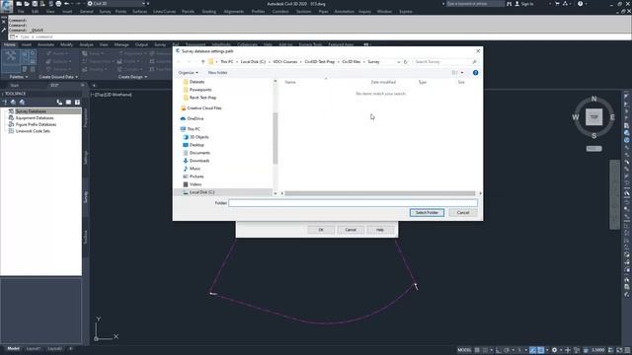
Task: Open the Alignments menu in the menu bar
Action: (234, 12)
